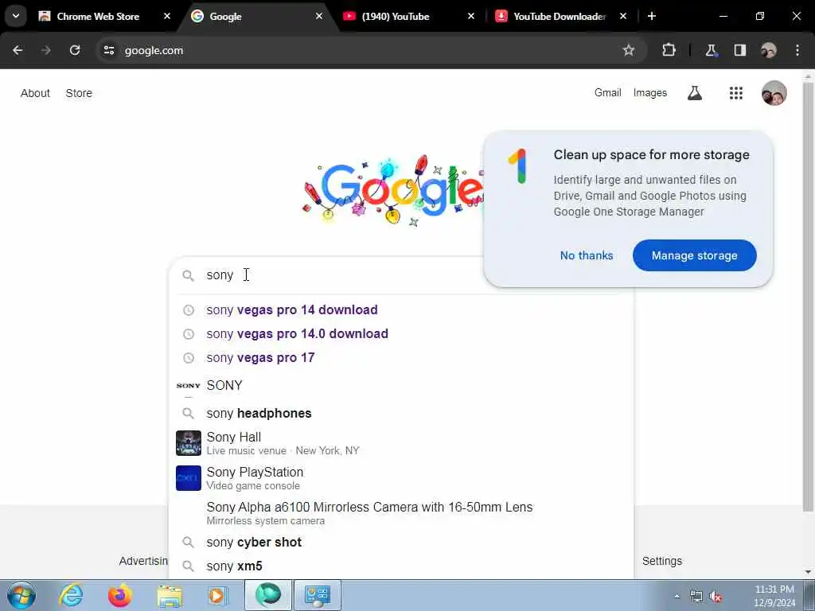Go forward to the next page
The width and height of the screenshot is (815, 611).
[46, 50]
